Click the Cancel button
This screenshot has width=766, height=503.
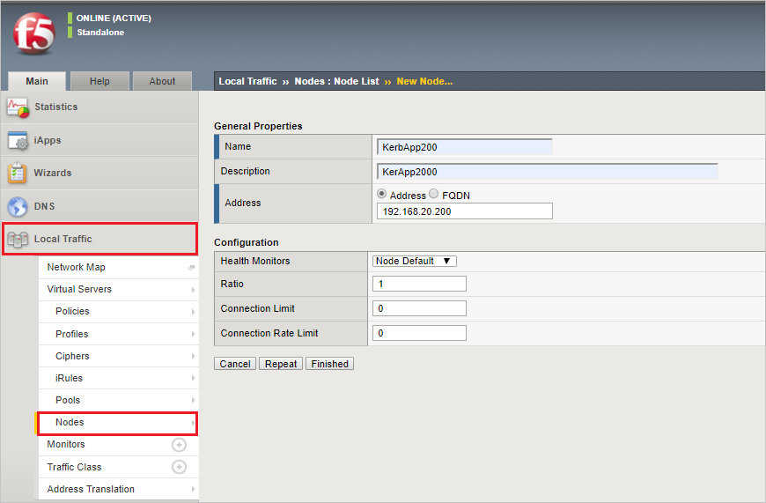point(235,364)
